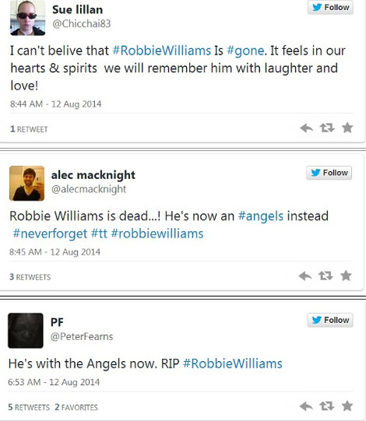
Task: Open the #gone hashtag link
Action: click(x=245, y=51)
